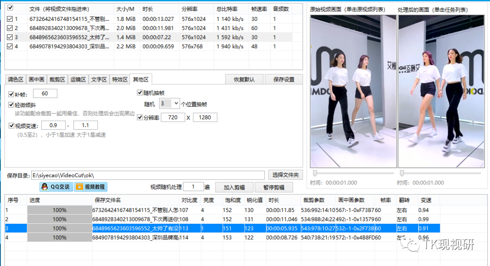Click the 暂停剪辑 button
This screenshot has height=266, width=490.
274,187
